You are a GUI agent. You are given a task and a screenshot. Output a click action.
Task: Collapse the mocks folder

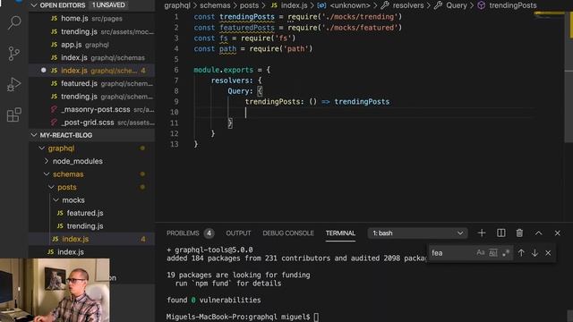[73, 200]
